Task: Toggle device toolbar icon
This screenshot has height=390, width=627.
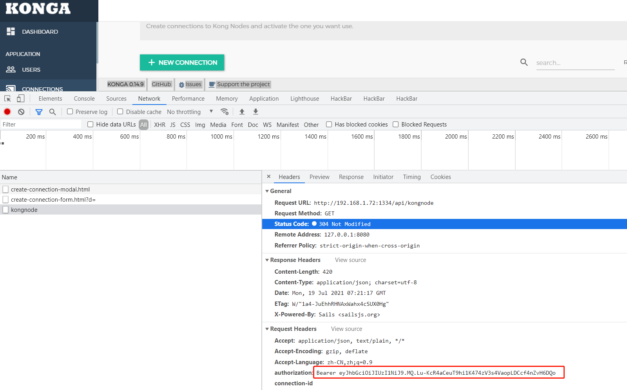Action: [x=21, y=98]
